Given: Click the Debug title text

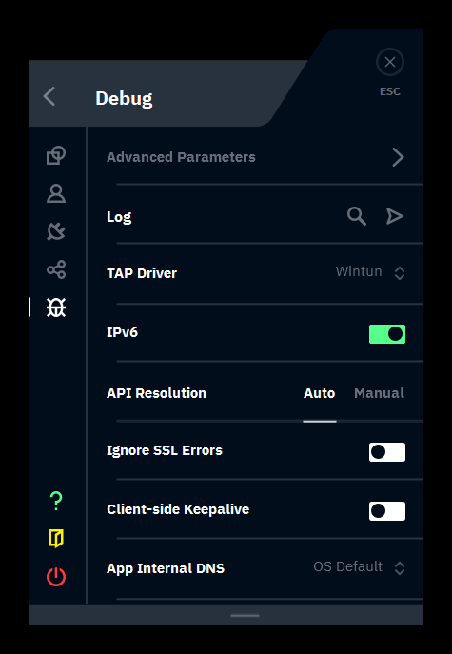Looking at the screenshot, I should coord(124,98).
